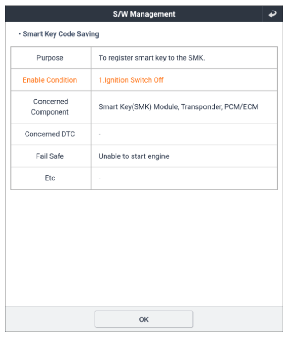The height and width of the screenshot is (337, 288).
Task: Click the gray footer bar beside OK
Action: point(236,319)
